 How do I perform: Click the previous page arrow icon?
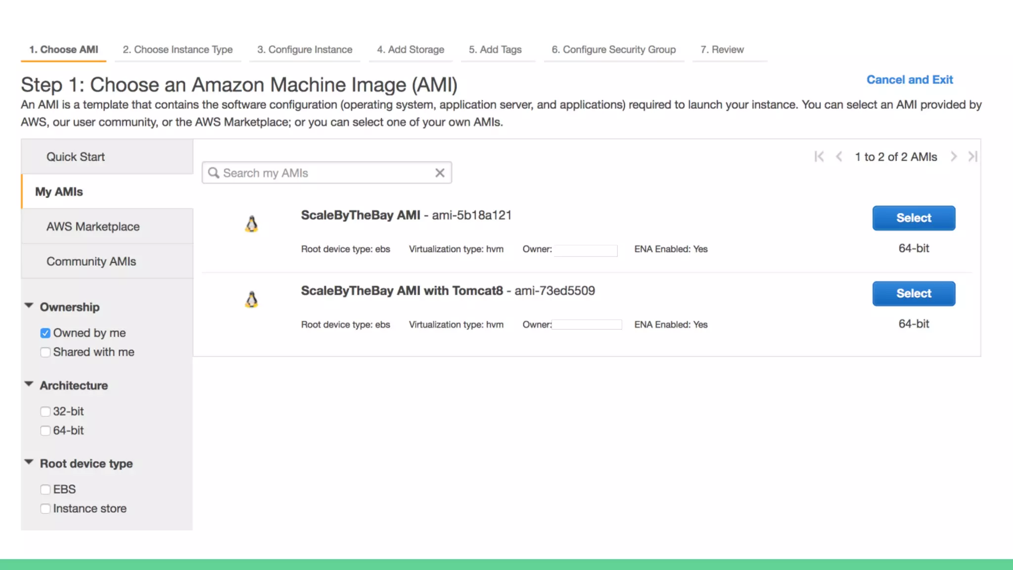[x=839, y=157]
